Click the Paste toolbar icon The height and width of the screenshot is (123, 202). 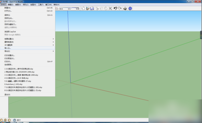click(106, 8)
